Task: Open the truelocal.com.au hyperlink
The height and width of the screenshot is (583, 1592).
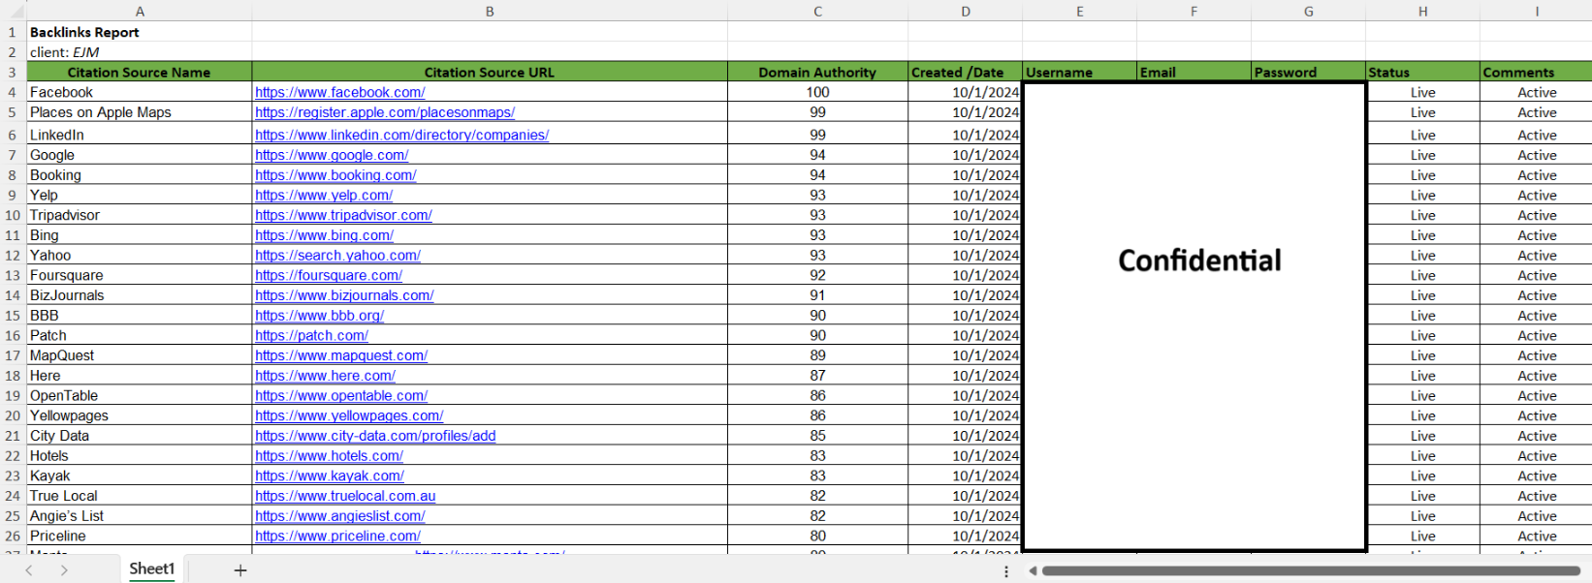Action: 345,497
